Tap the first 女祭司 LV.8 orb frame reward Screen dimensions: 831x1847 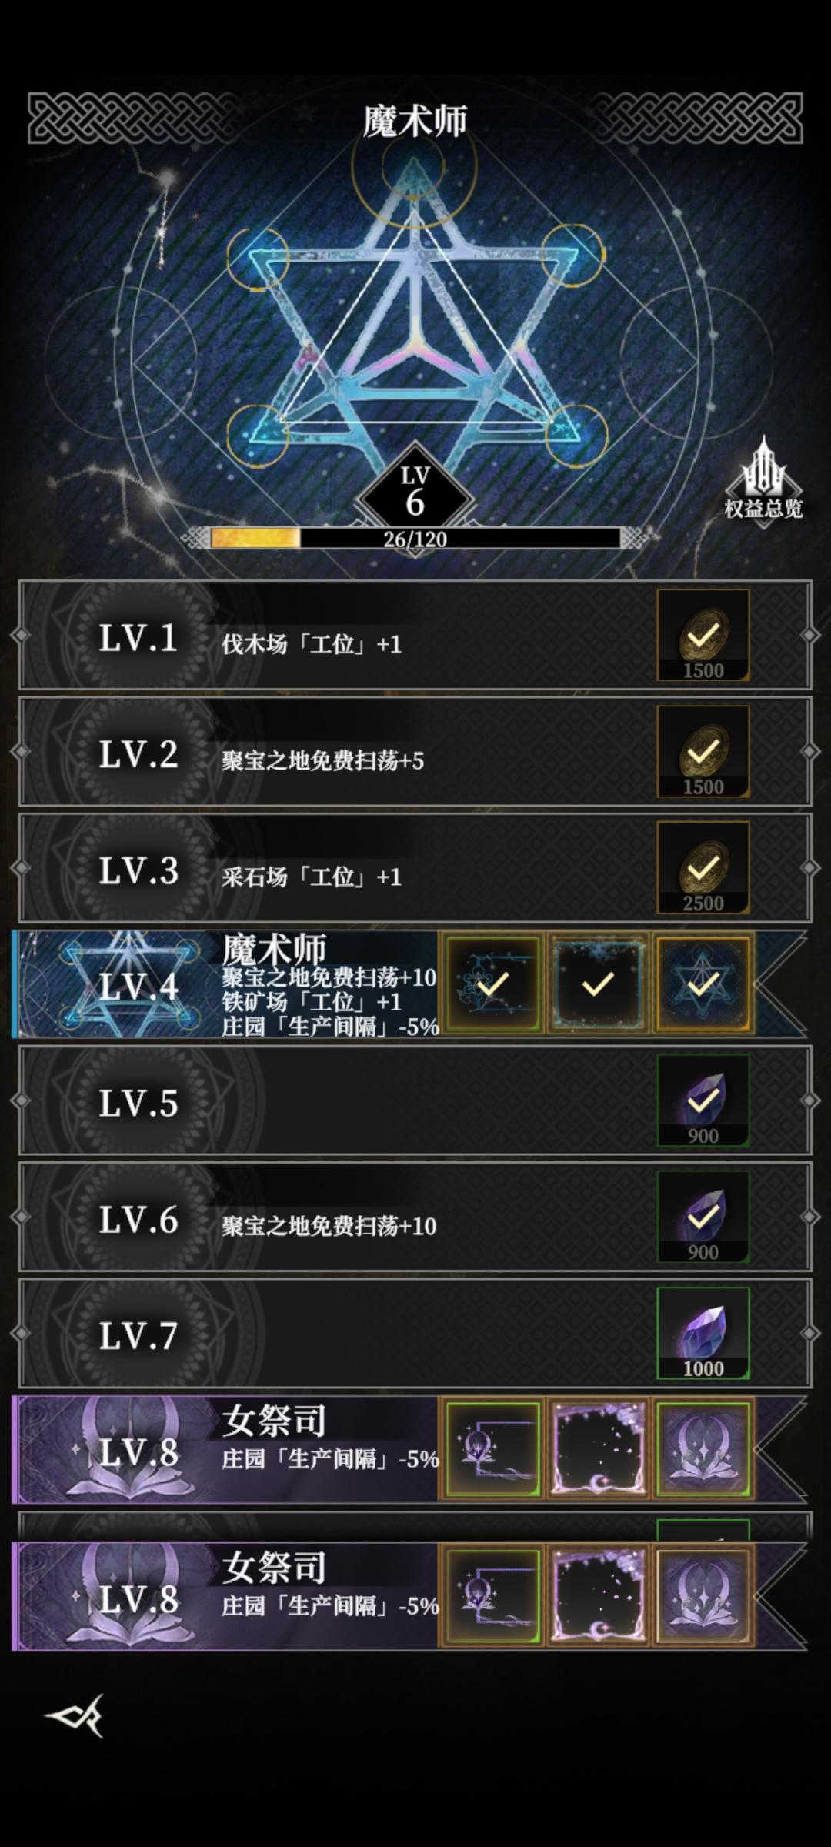pos(492,1448)
